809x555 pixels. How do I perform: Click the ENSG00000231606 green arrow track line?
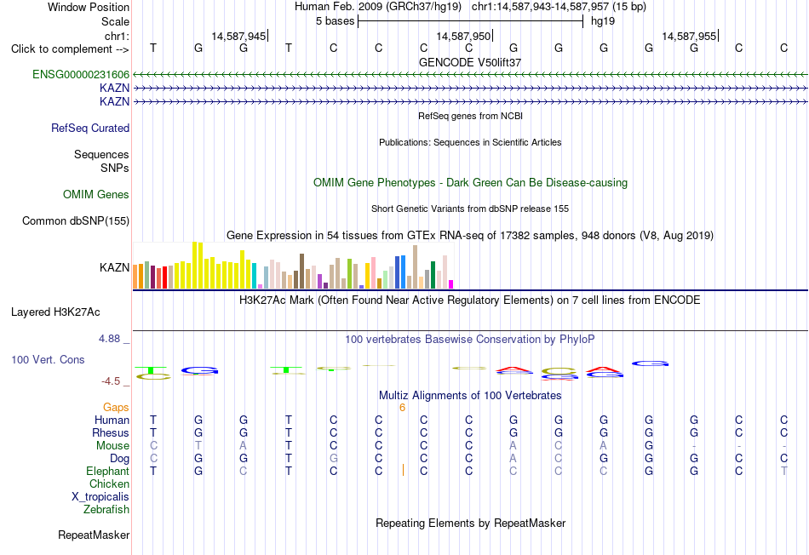point(470,75)
